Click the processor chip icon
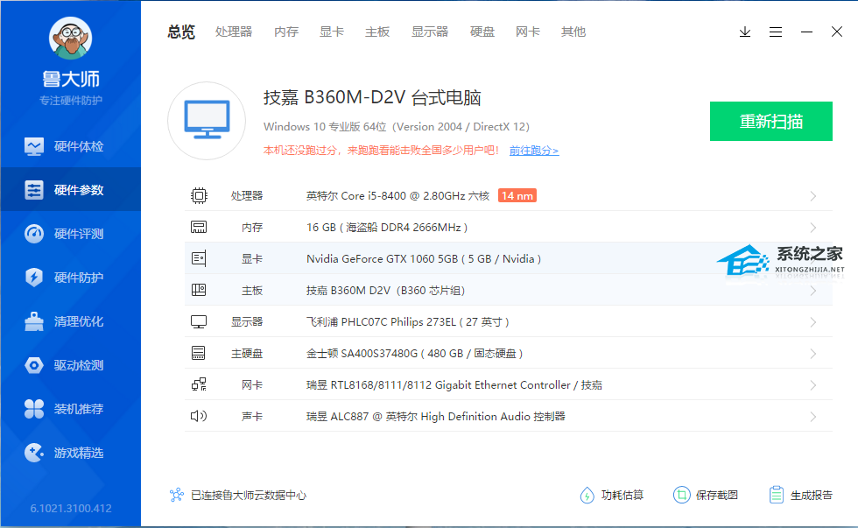 tap(199, 195)
